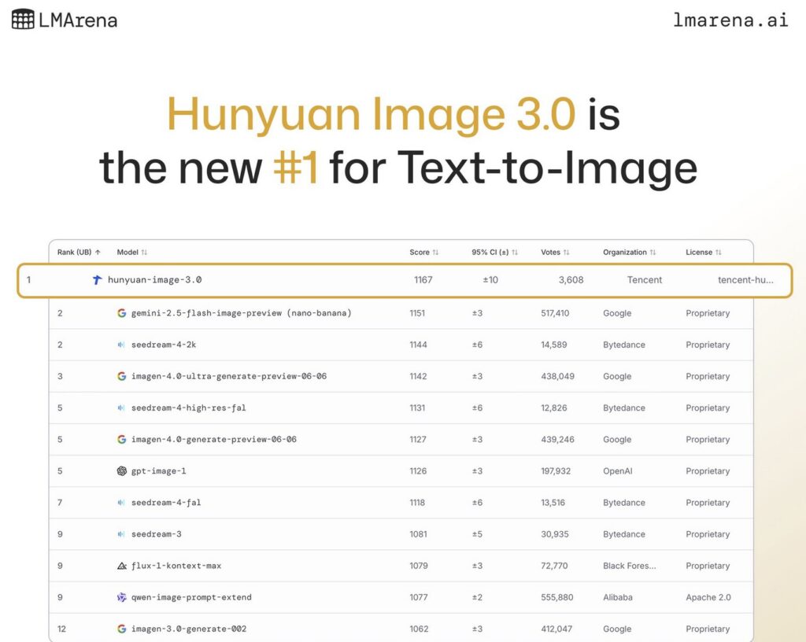Click the Black Forest icon beside flux-1-kontext-max
806x642 pixels.
[122, 566]
